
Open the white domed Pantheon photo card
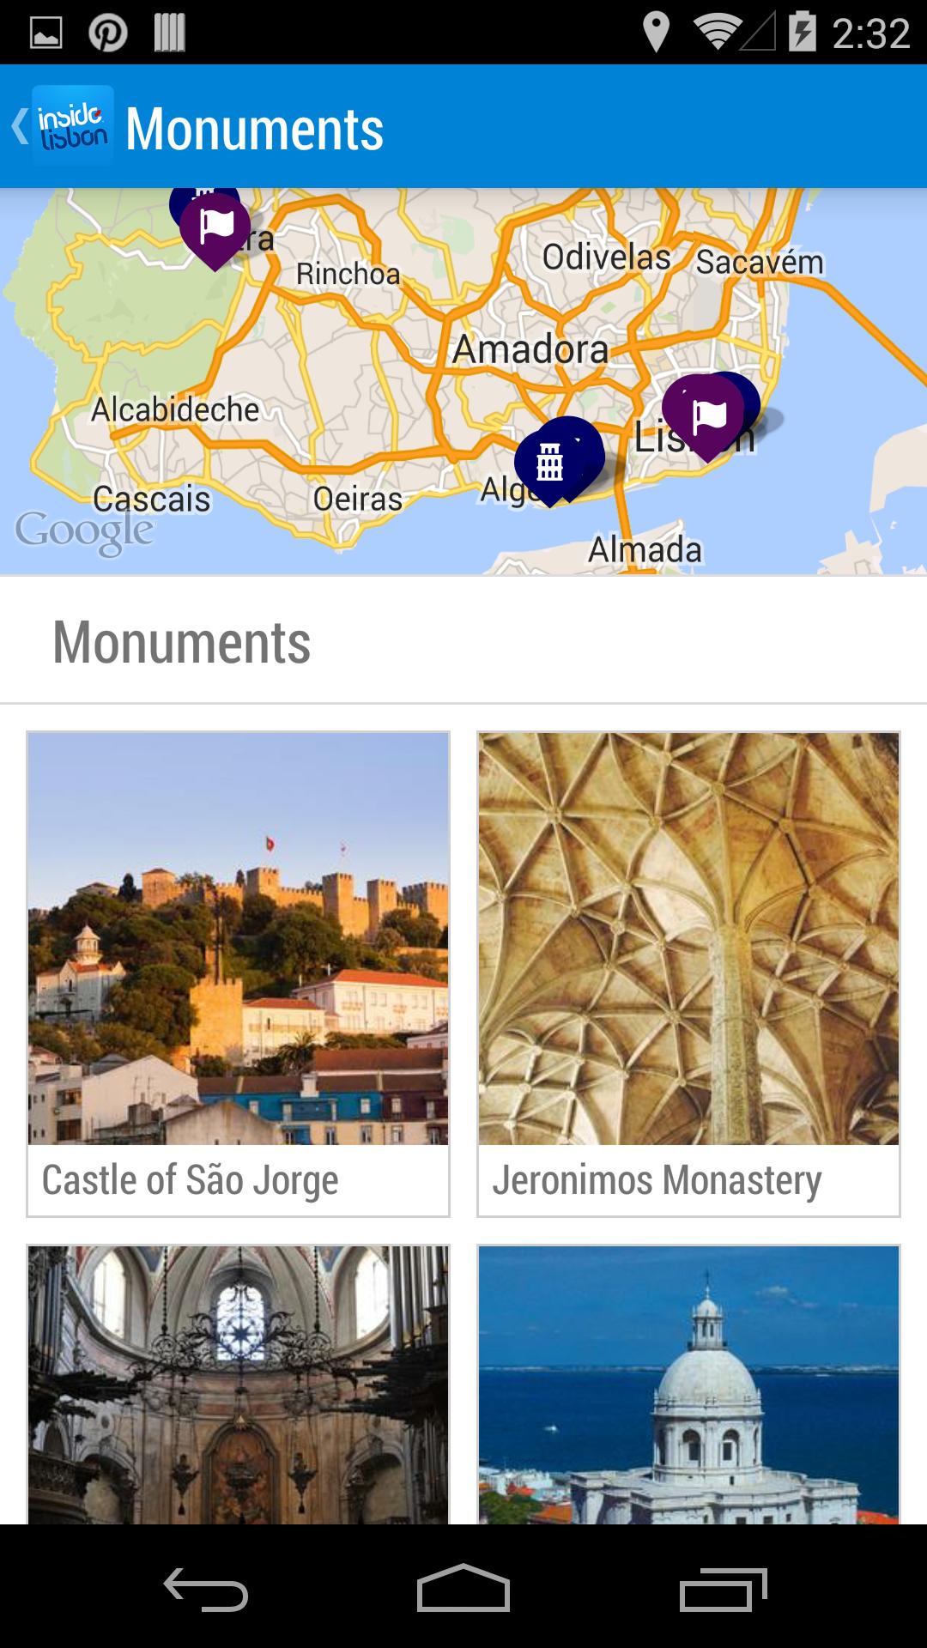(688, 1384)
